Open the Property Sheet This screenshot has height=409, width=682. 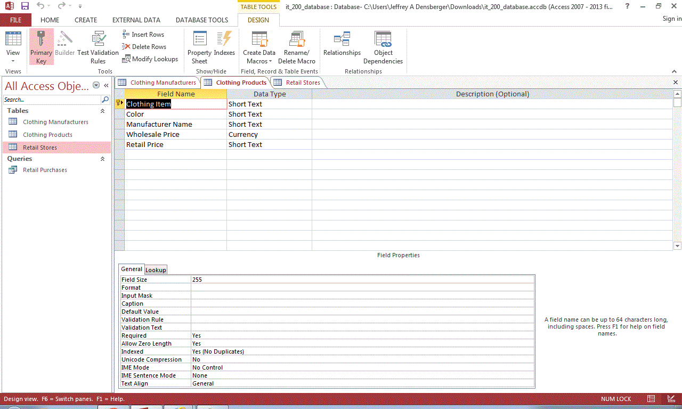pyautogui.click(x=199, y=47)
